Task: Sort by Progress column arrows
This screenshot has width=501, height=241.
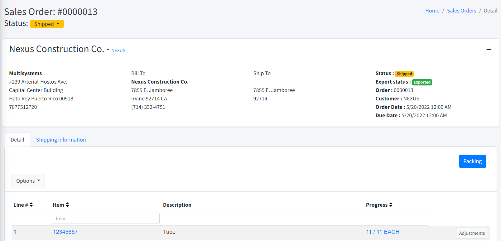Action: (x=391, y=205)
